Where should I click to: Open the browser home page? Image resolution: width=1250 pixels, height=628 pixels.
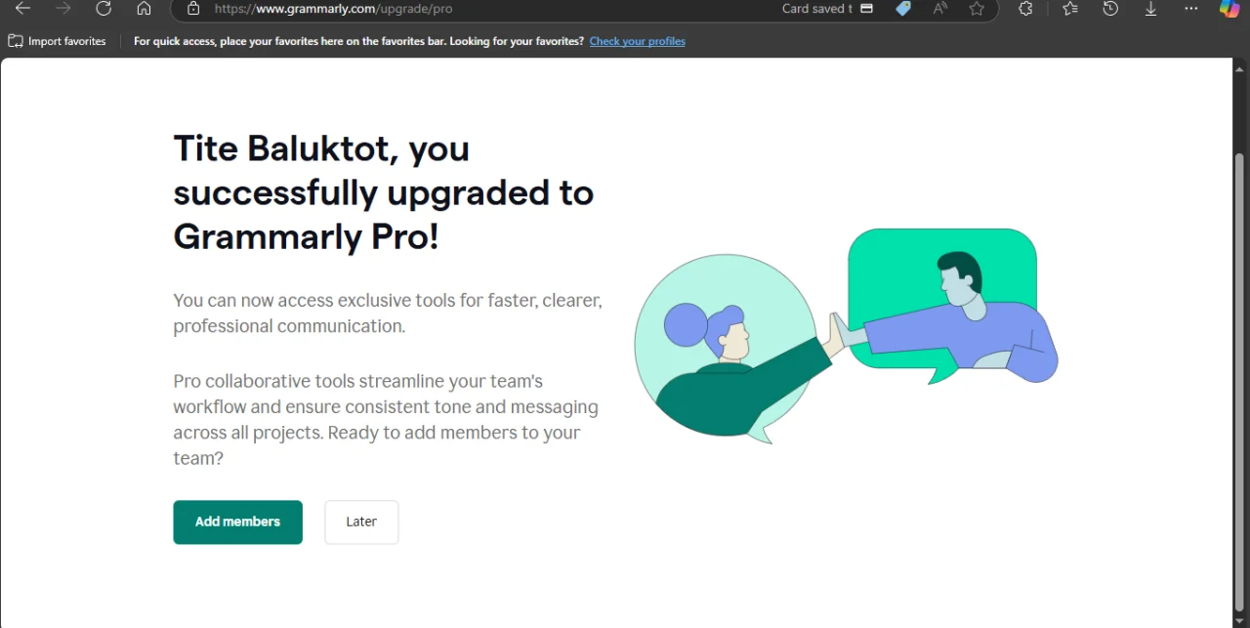[x=144, y=9]
